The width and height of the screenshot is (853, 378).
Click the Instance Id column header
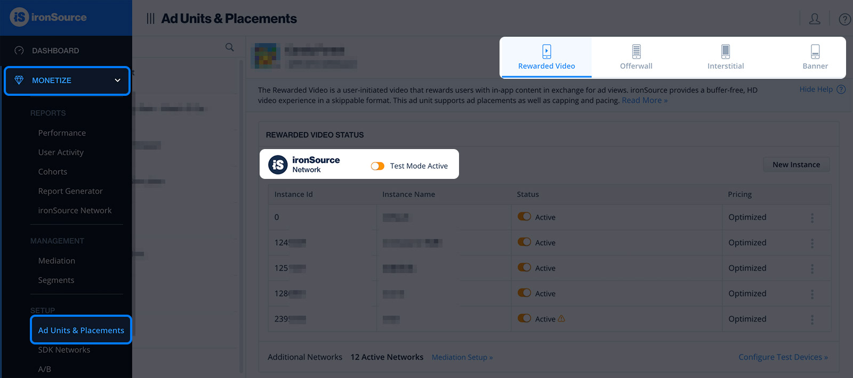(294, 194)
